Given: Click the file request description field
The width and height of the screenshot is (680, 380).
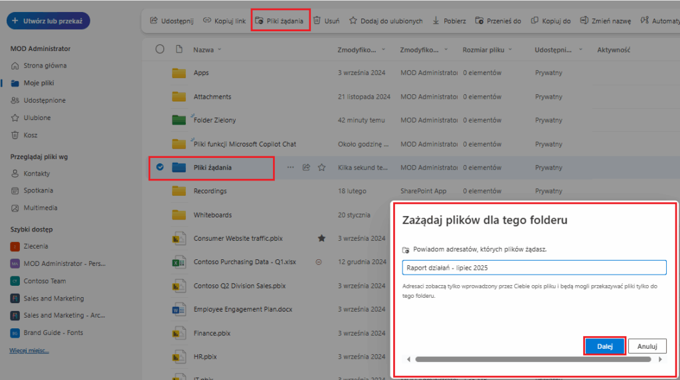Looking at the screenshot, I should (535, 267).
